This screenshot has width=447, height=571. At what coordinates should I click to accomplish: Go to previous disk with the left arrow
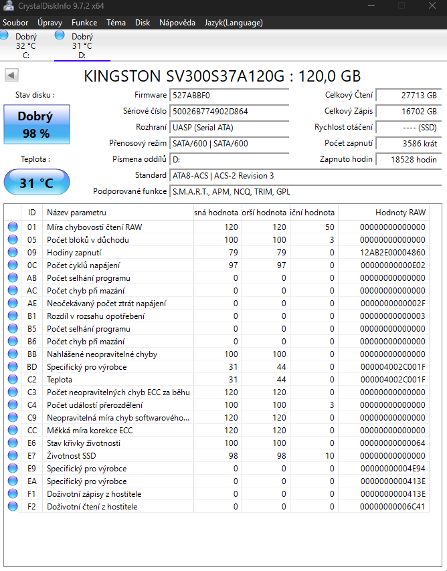pos(11,76)
